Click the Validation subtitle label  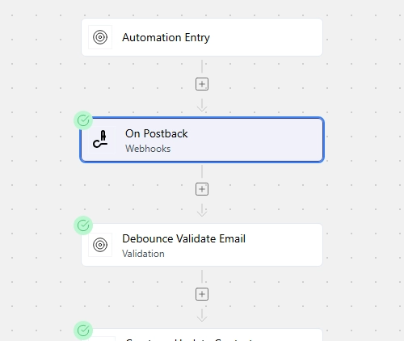pos(143,254)
